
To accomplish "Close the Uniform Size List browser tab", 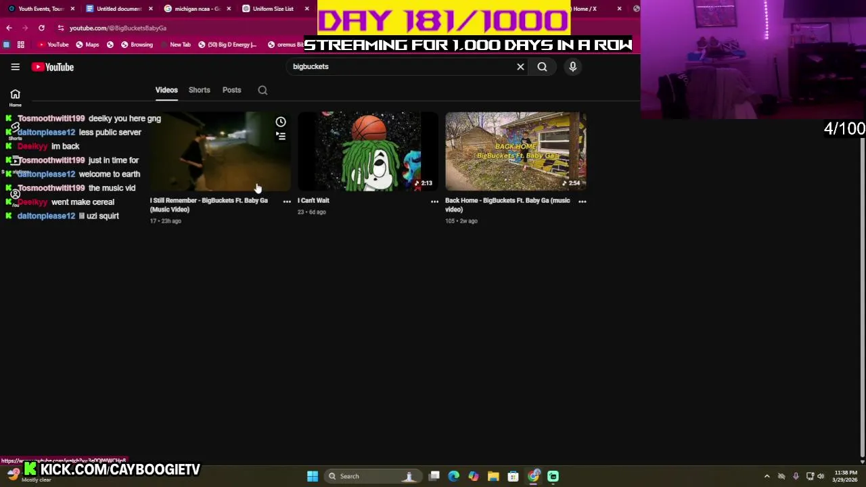I will (x=307, y=9).
